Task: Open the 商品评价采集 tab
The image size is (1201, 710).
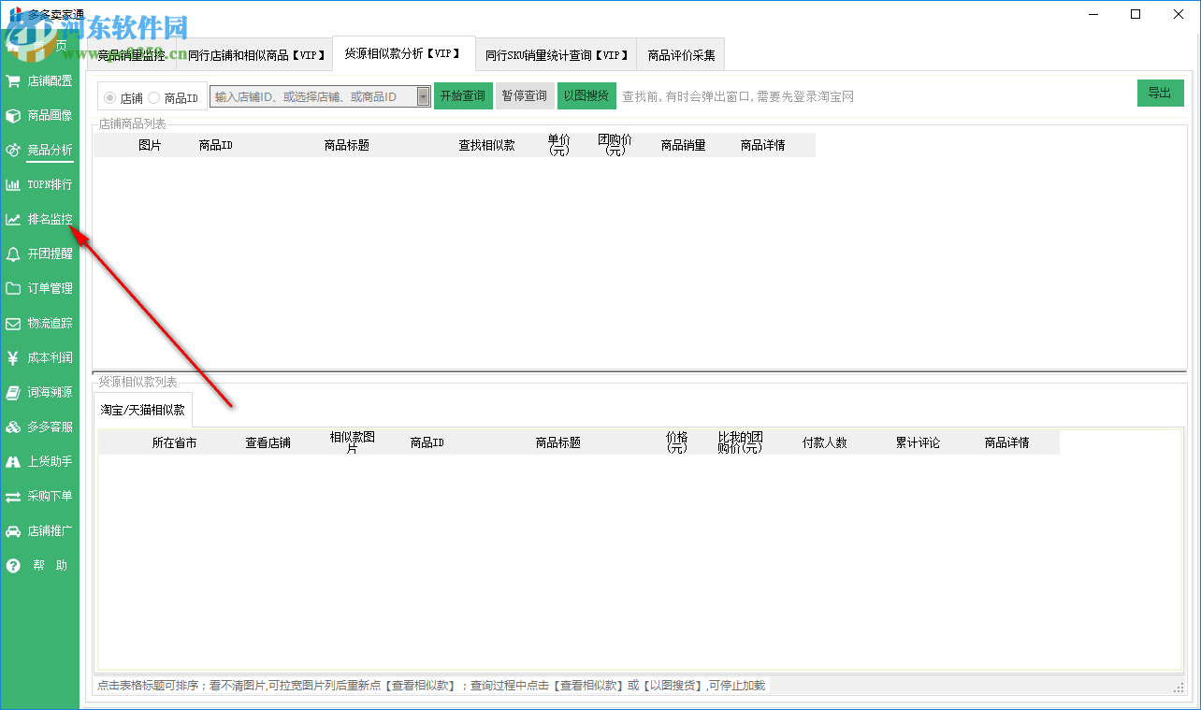Action: (x=681, y=55)
